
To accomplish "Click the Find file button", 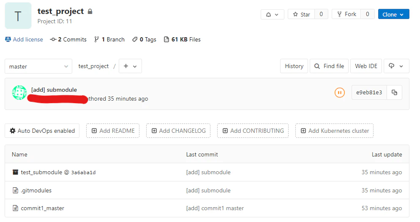I will pos(329,66).
